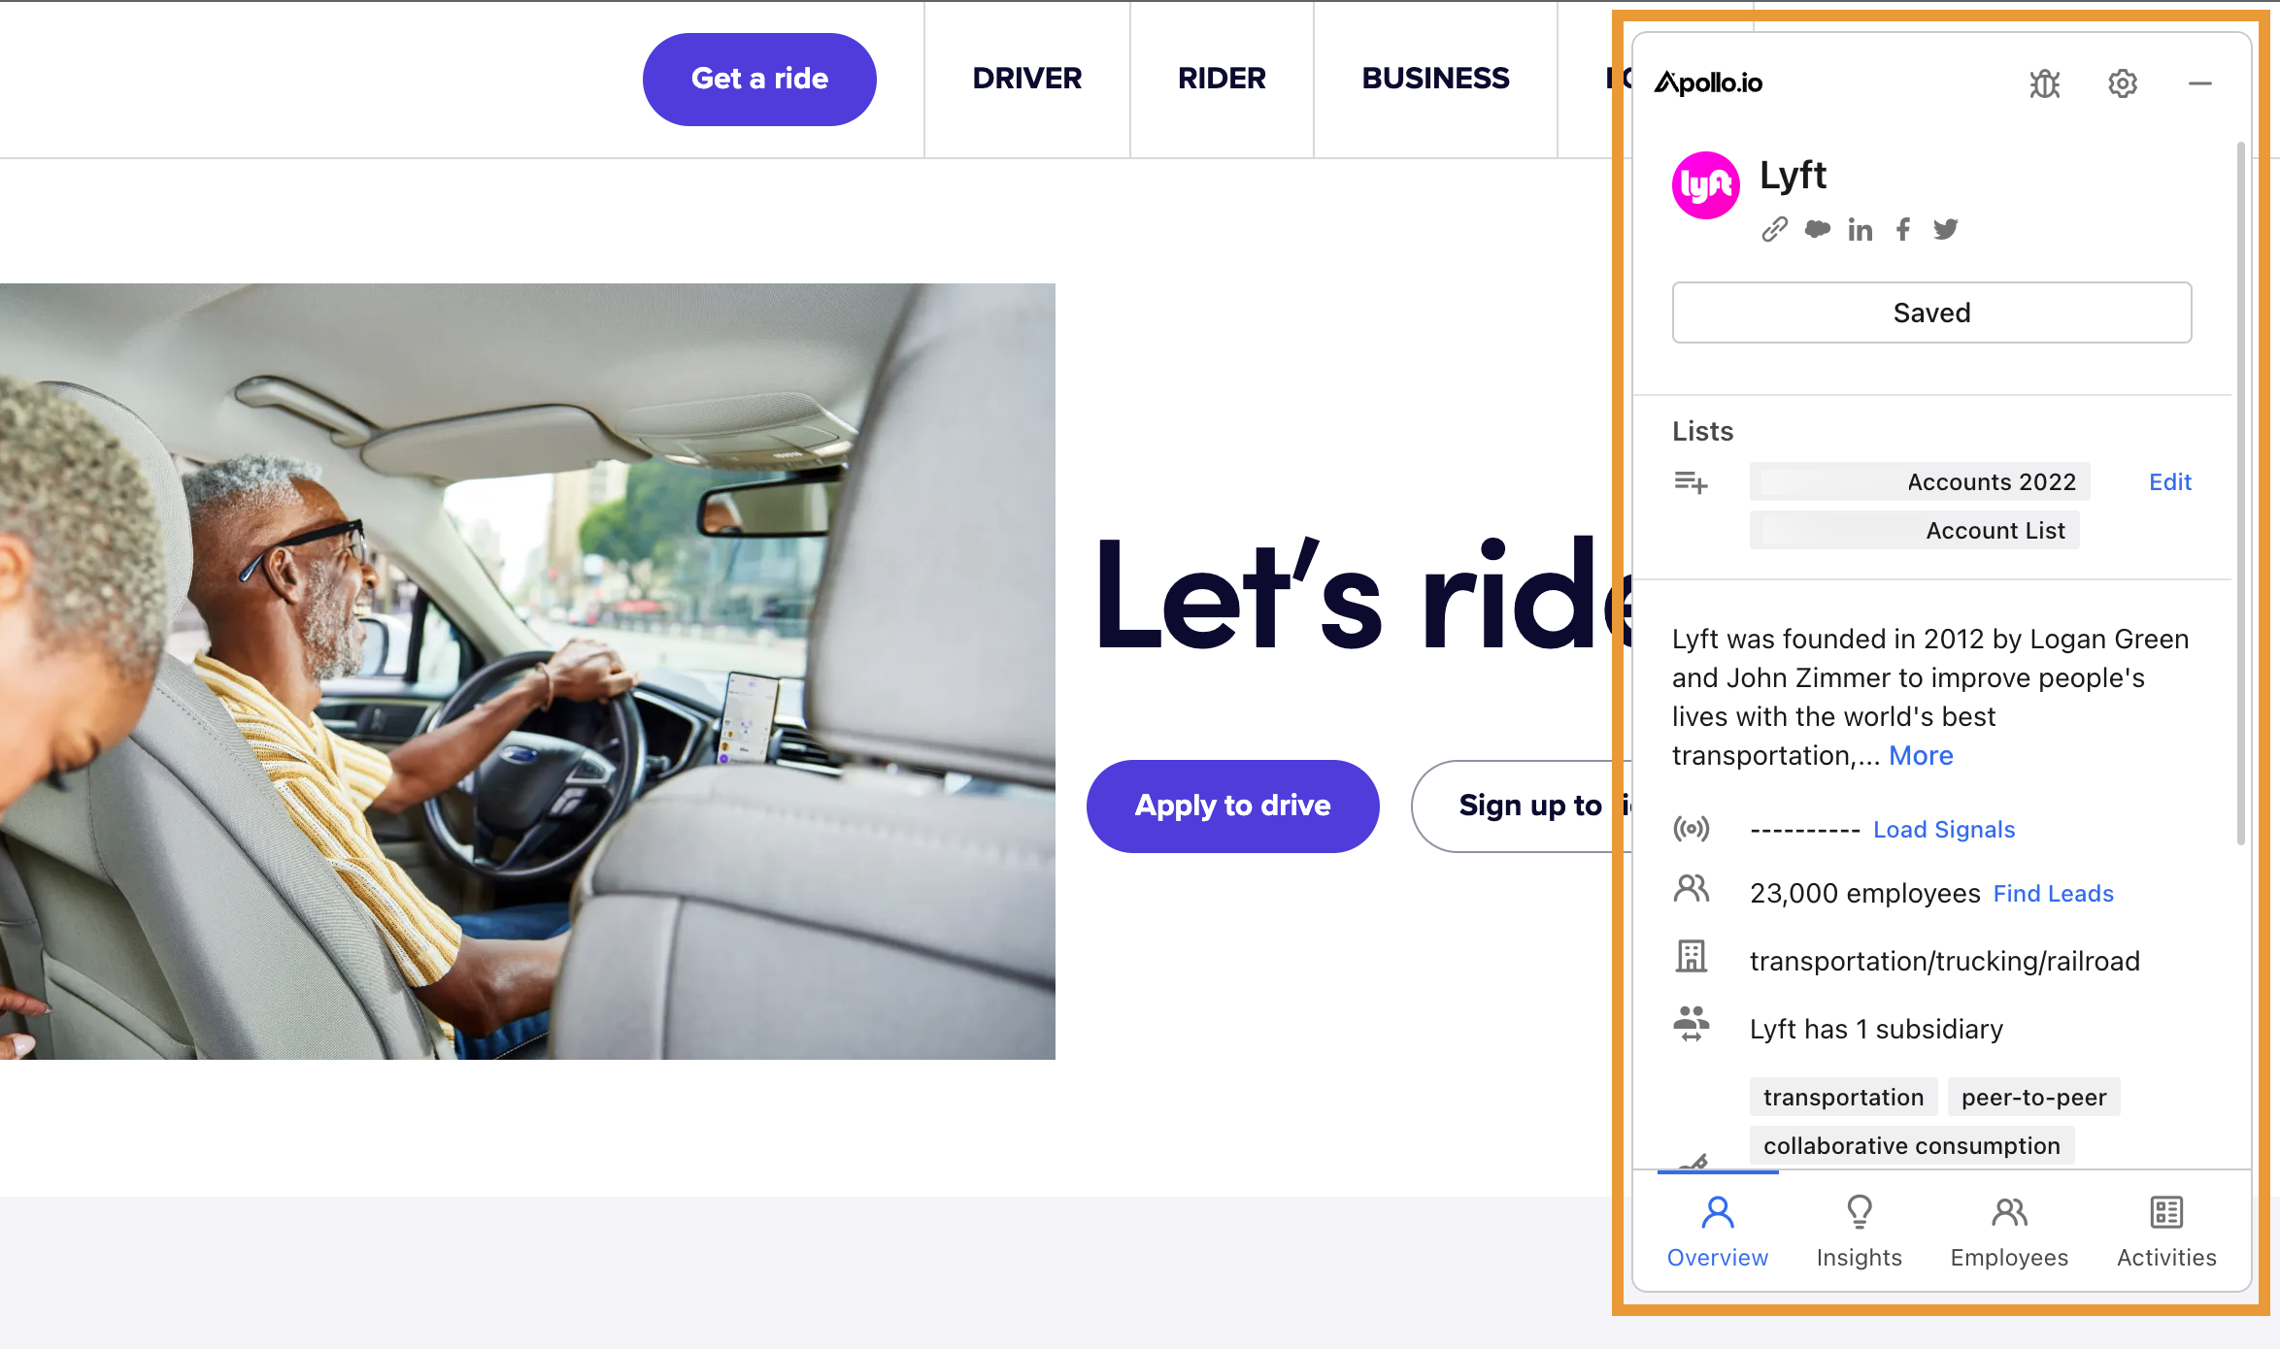Viewport: 2280px width, 1349px height.
Task: Open the Activities tab
Action: pyautogui.click(x=2166, y=1232)
